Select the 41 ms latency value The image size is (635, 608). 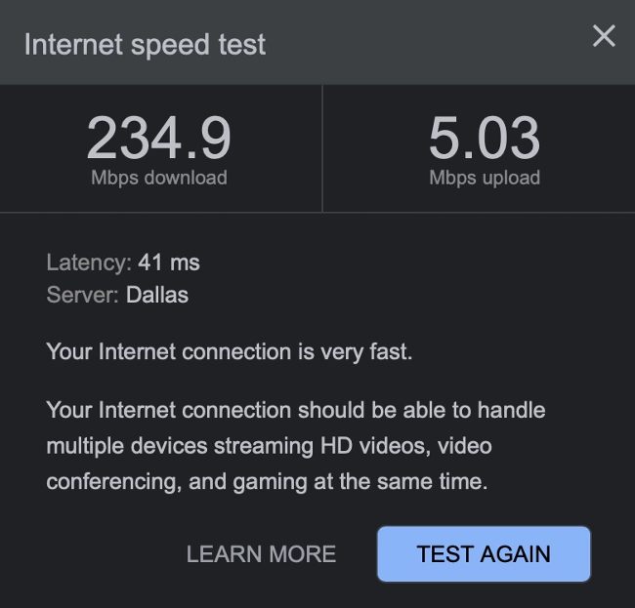(x=169, y=262)
